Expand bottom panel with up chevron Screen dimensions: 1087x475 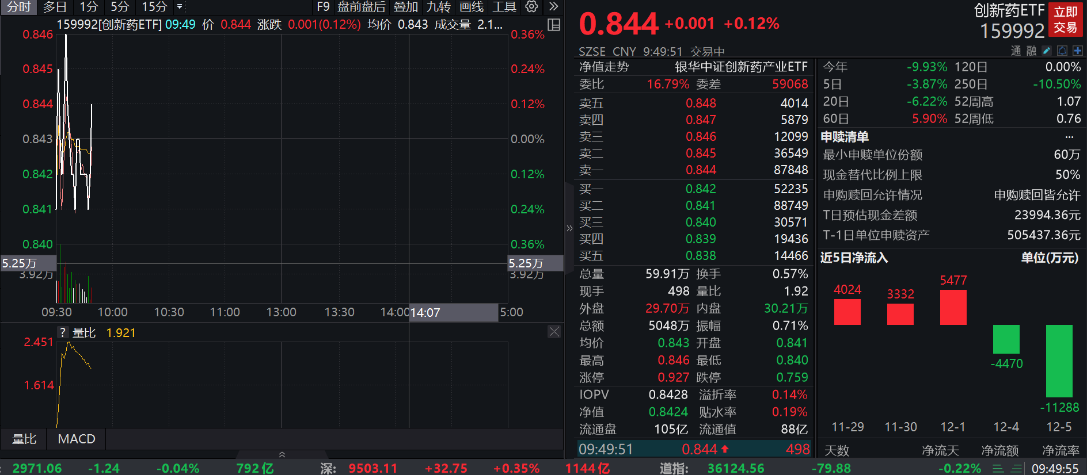click(x=282, y=454)
